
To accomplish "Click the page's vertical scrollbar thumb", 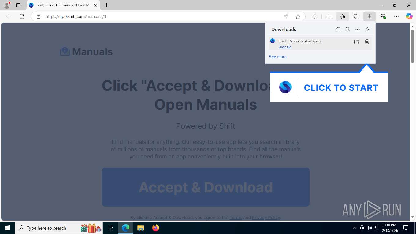I will [412, 46].
